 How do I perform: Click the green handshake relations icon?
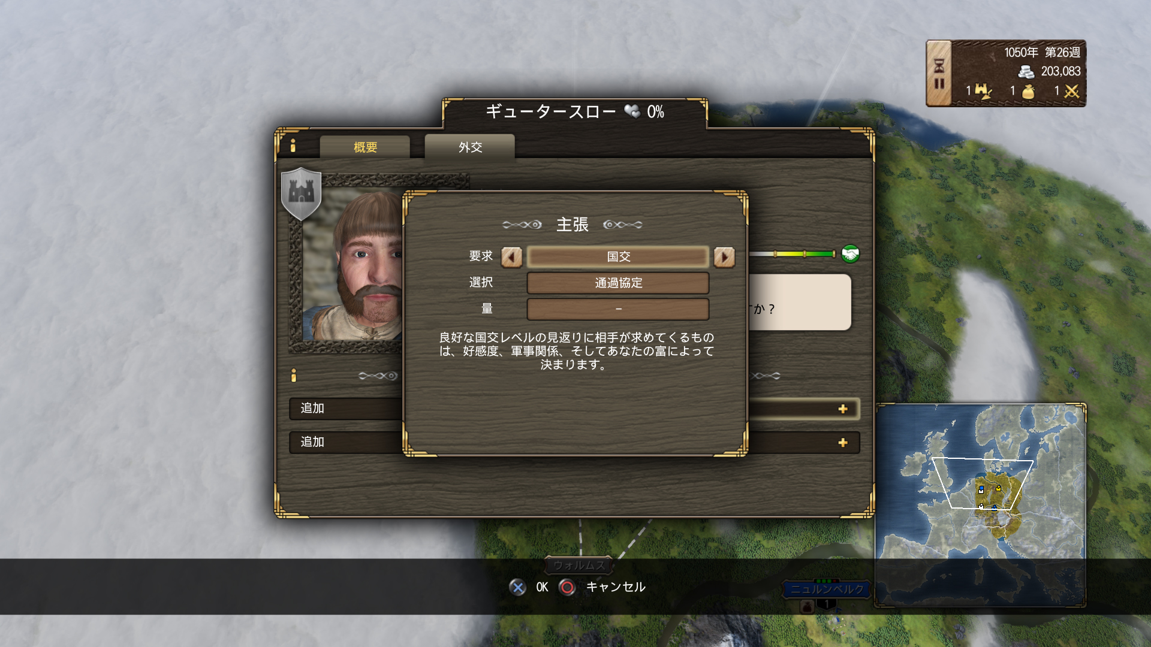[850, 254]
